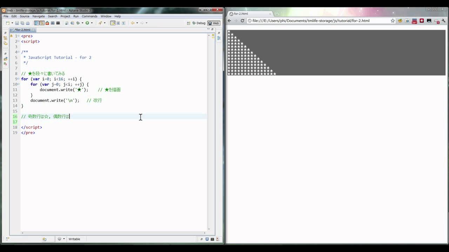The height and width of the screenshot is (252, 449).
Task: Open the New file dropdown arrow
Action: [x=12, y=23]
